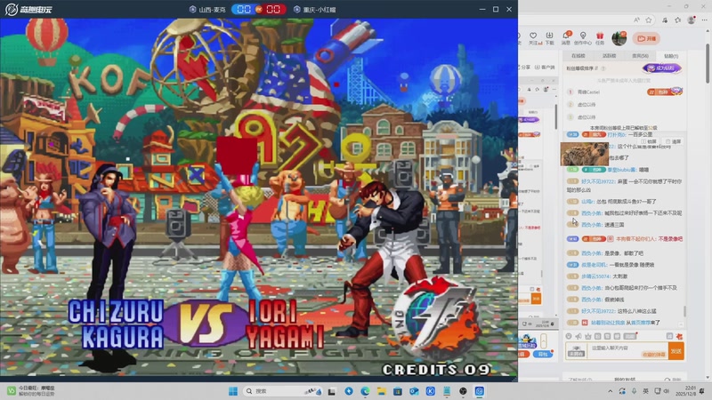Open browser settings three-dot menu
This screenshot has width=712, height=400.
point(704,20)
